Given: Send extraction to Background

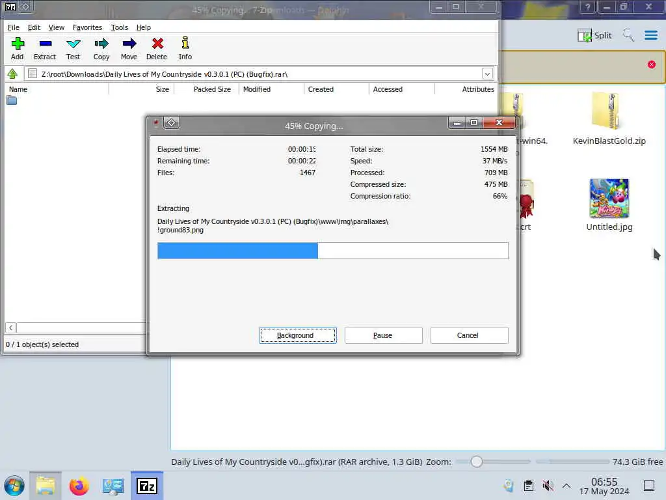Looking at the screenshot, I should click(297, 335).
